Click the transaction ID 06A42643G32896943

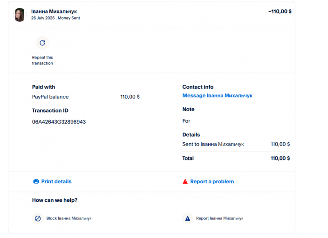[x=59, y=122]
